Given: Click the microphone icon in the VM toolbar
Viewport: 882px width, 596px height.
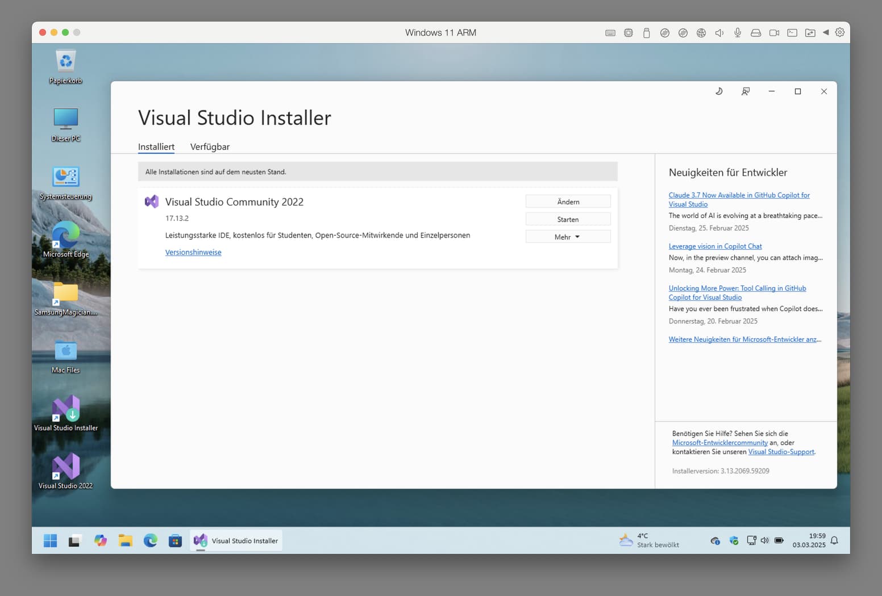Looking at the screenshot, I should [738, 33].
